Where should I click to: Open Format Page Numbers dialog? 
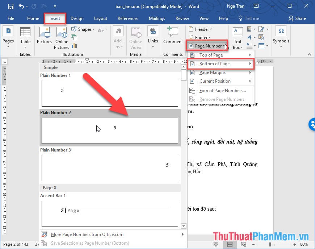[221, 91]
